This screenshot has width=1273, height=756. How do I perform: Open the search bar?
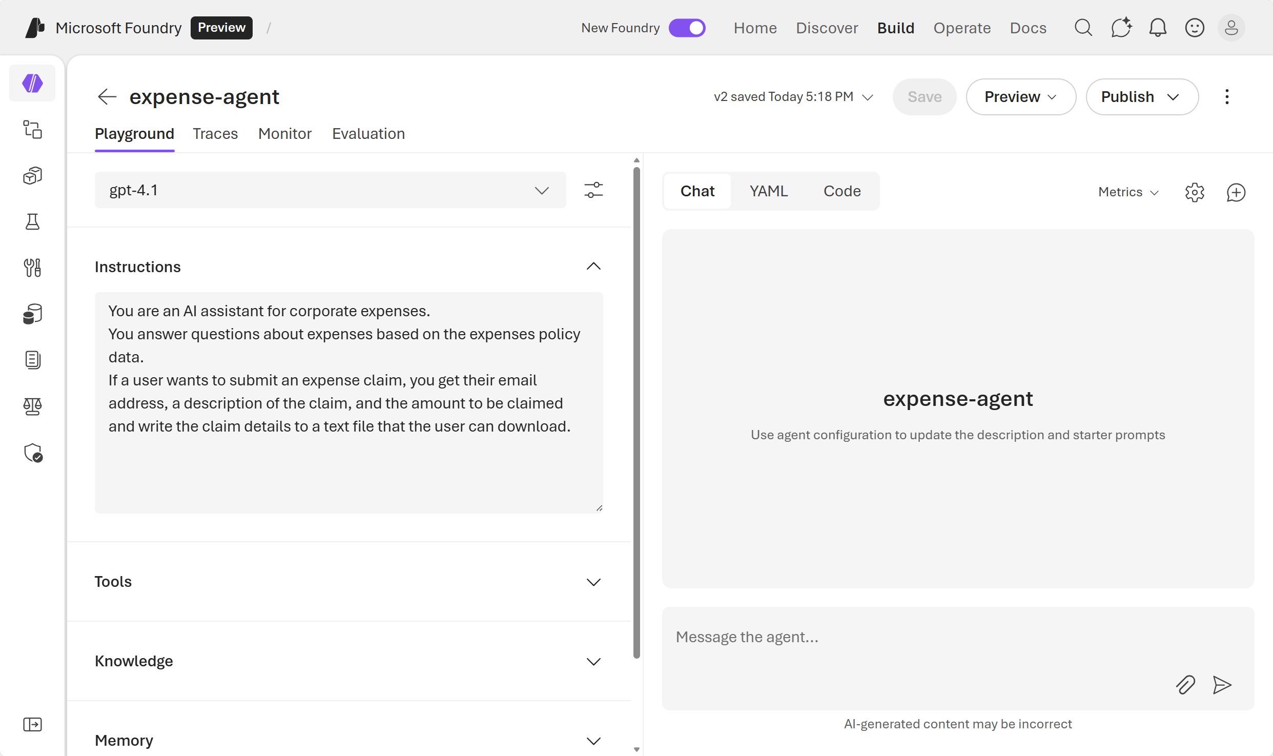pos(1083,28)
